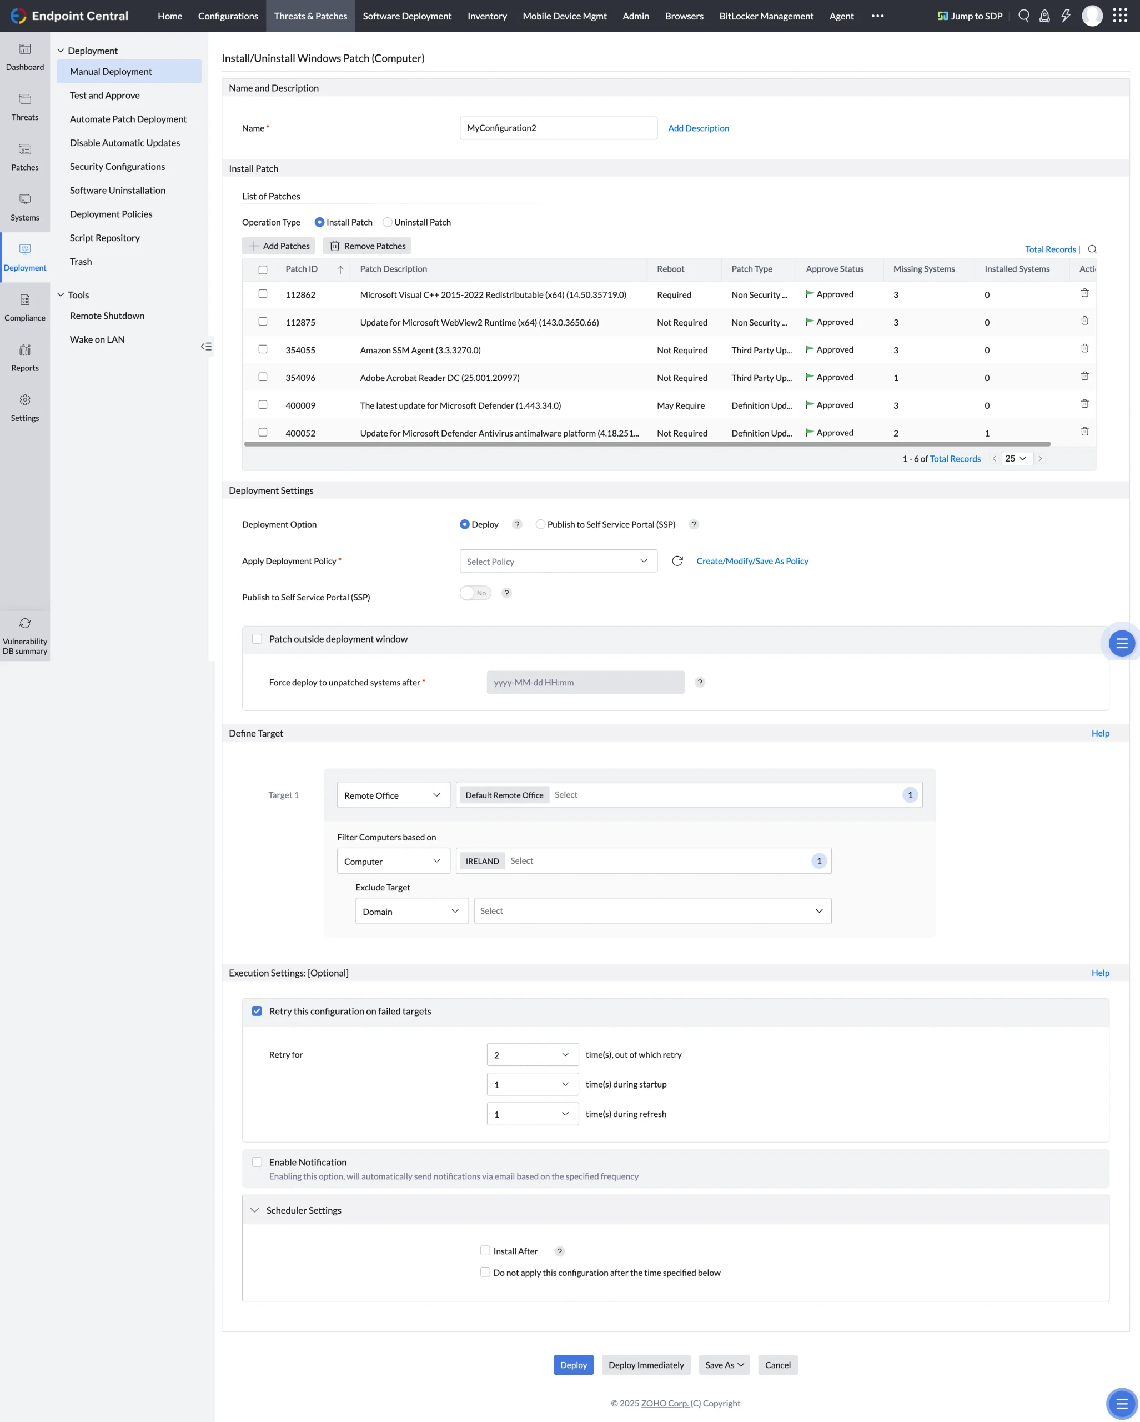Open the Patches sidebar icon
Viewport: 1140px width, 1422px height.
[x=25, y=150]
